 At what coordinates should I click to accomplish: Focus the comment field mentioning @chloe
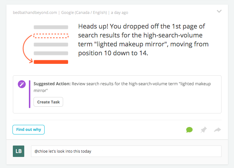coord(126,151)
